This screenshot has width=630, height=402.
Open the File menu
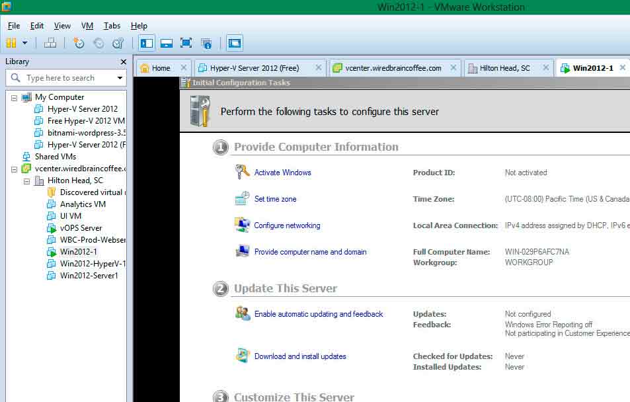click(14, 26)
